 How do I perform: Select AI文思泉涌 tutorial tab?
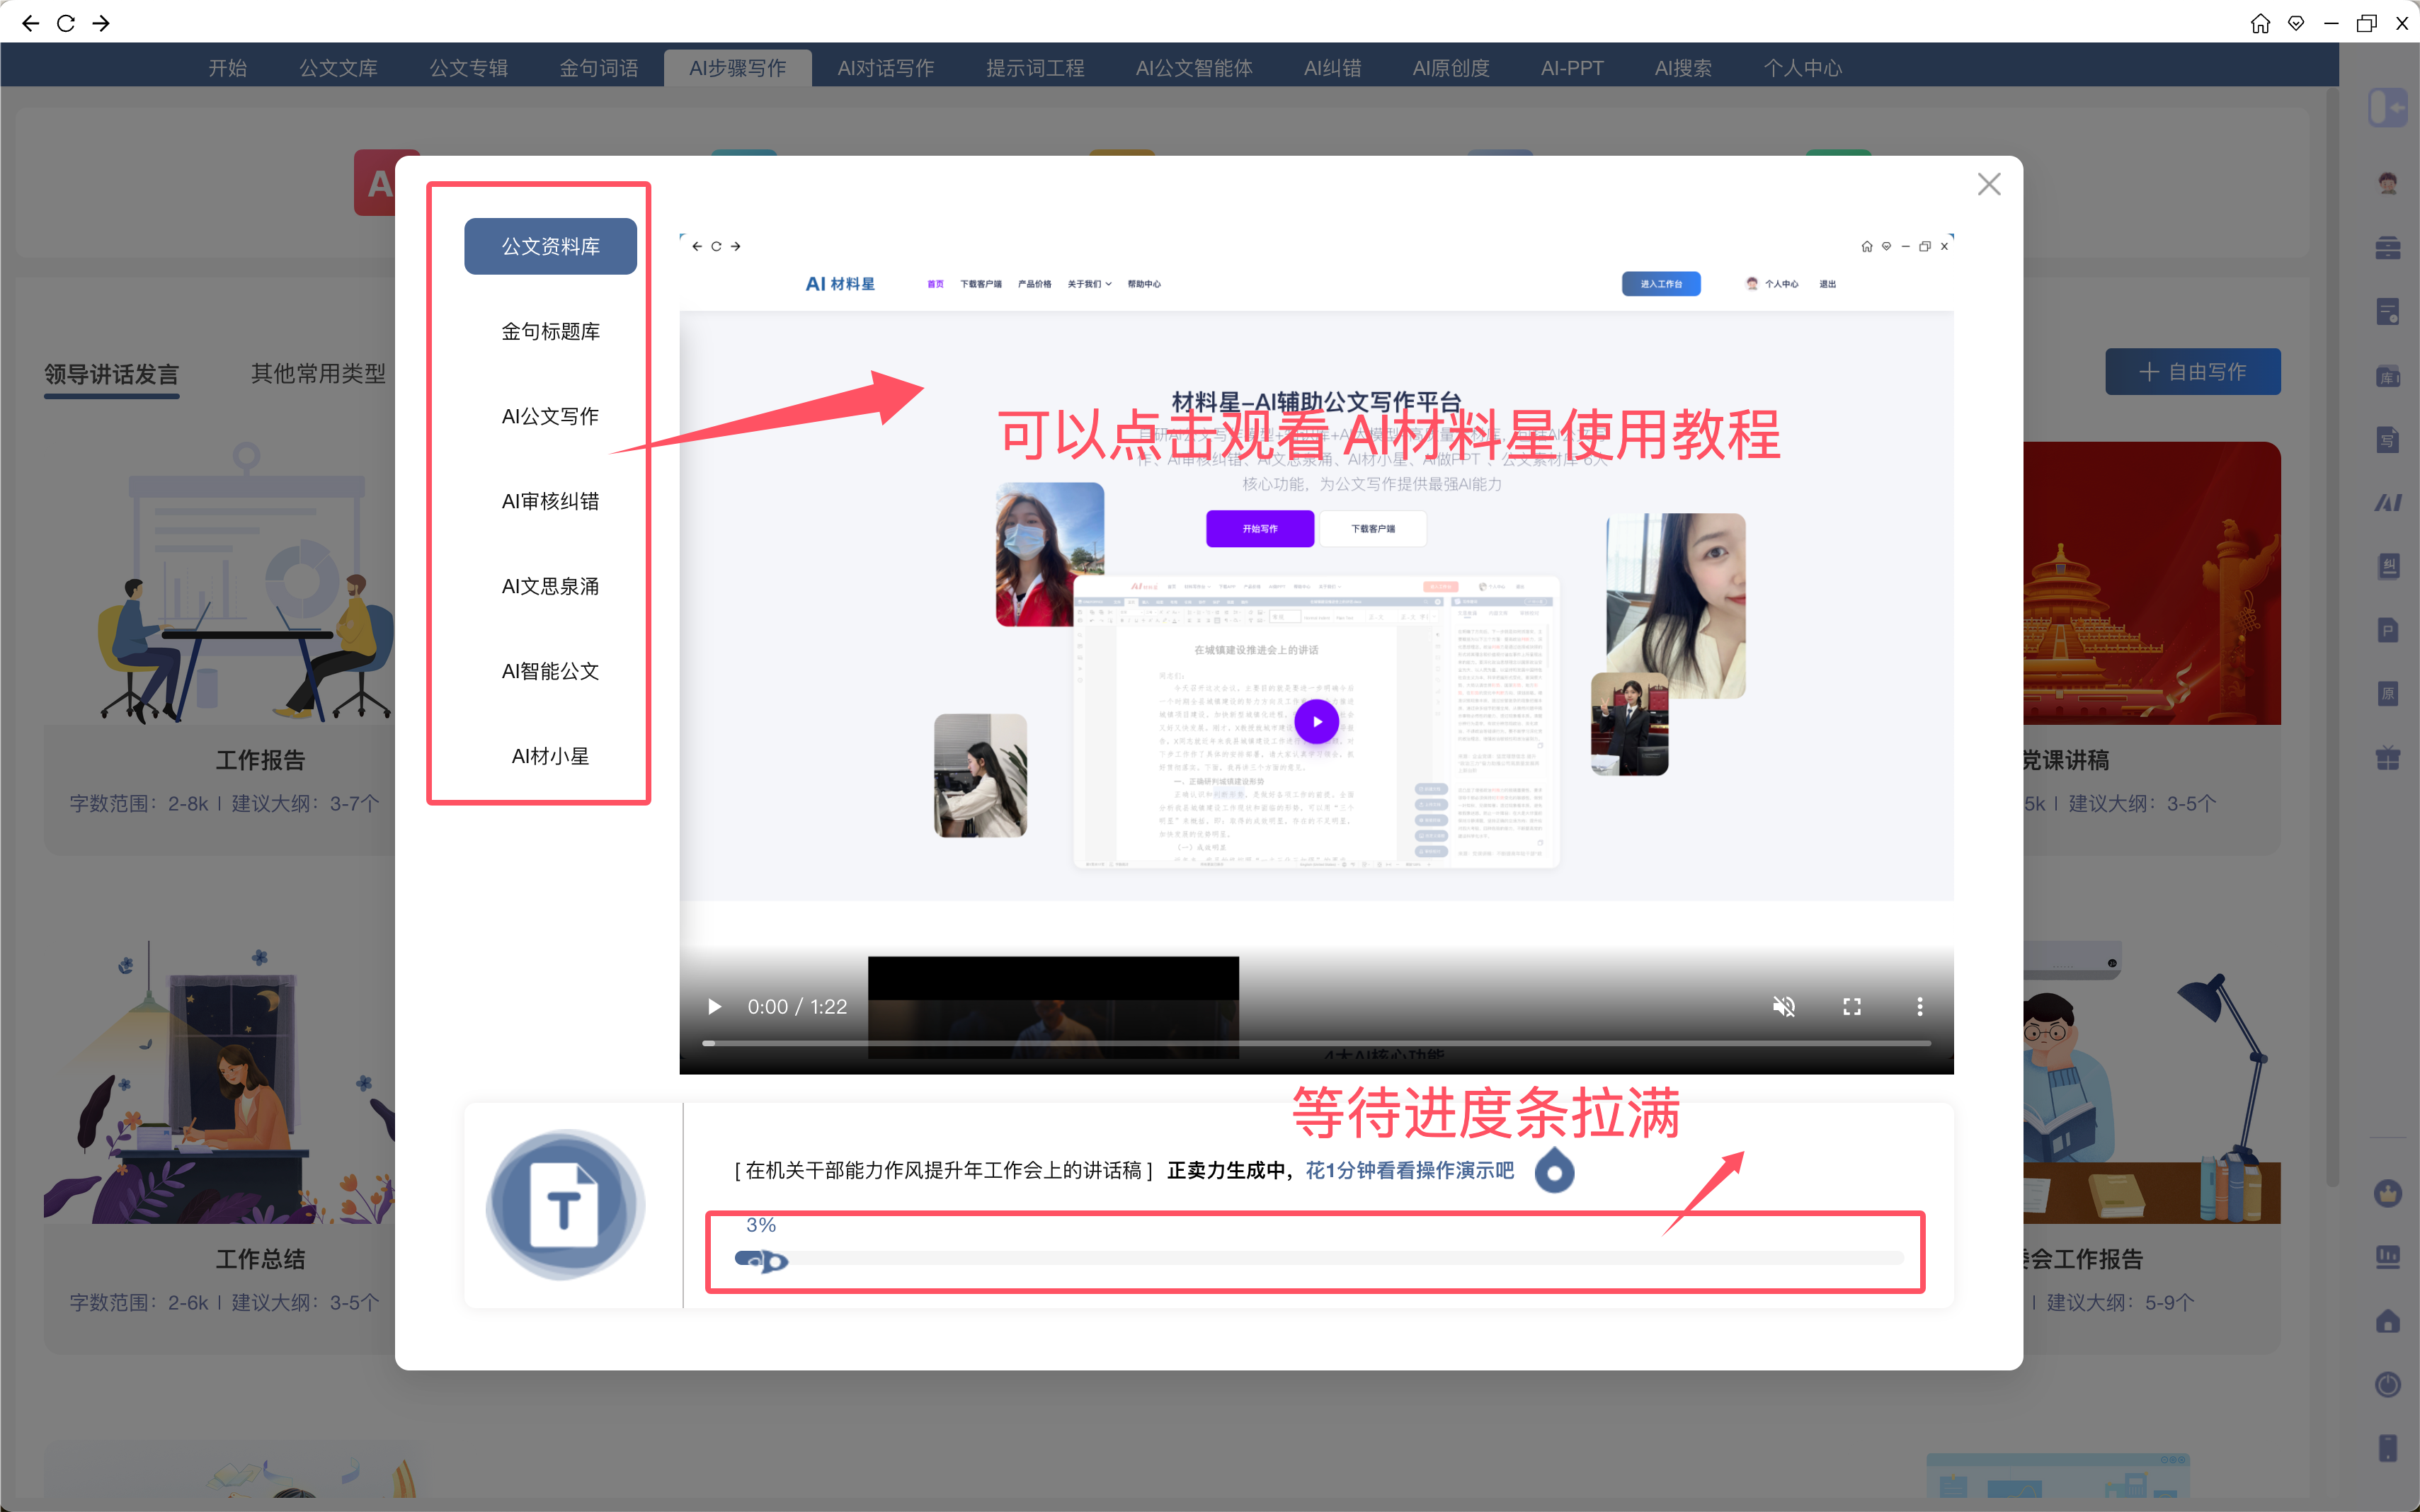point(550,586)
